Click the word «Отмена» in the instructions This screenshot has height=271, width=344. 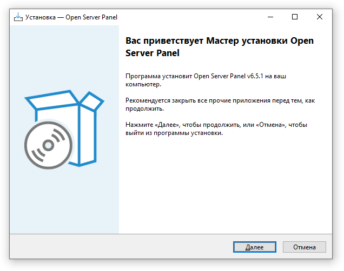[x=271, y=125]
